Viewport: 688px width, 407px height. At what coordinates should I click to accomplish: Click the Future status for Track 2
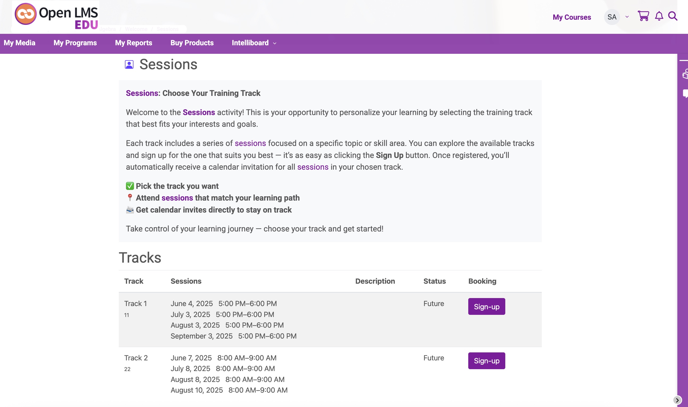pos(434,358)
